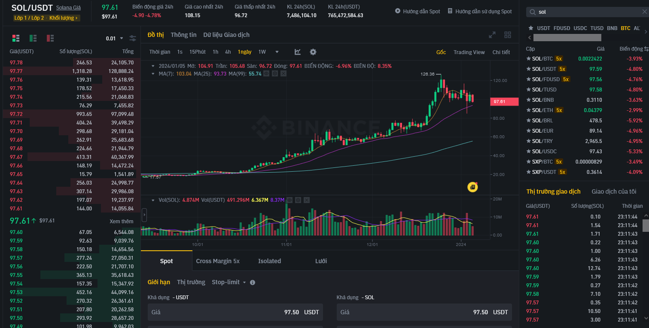
Task: Select Thị trường market order type
Action: 191,282
